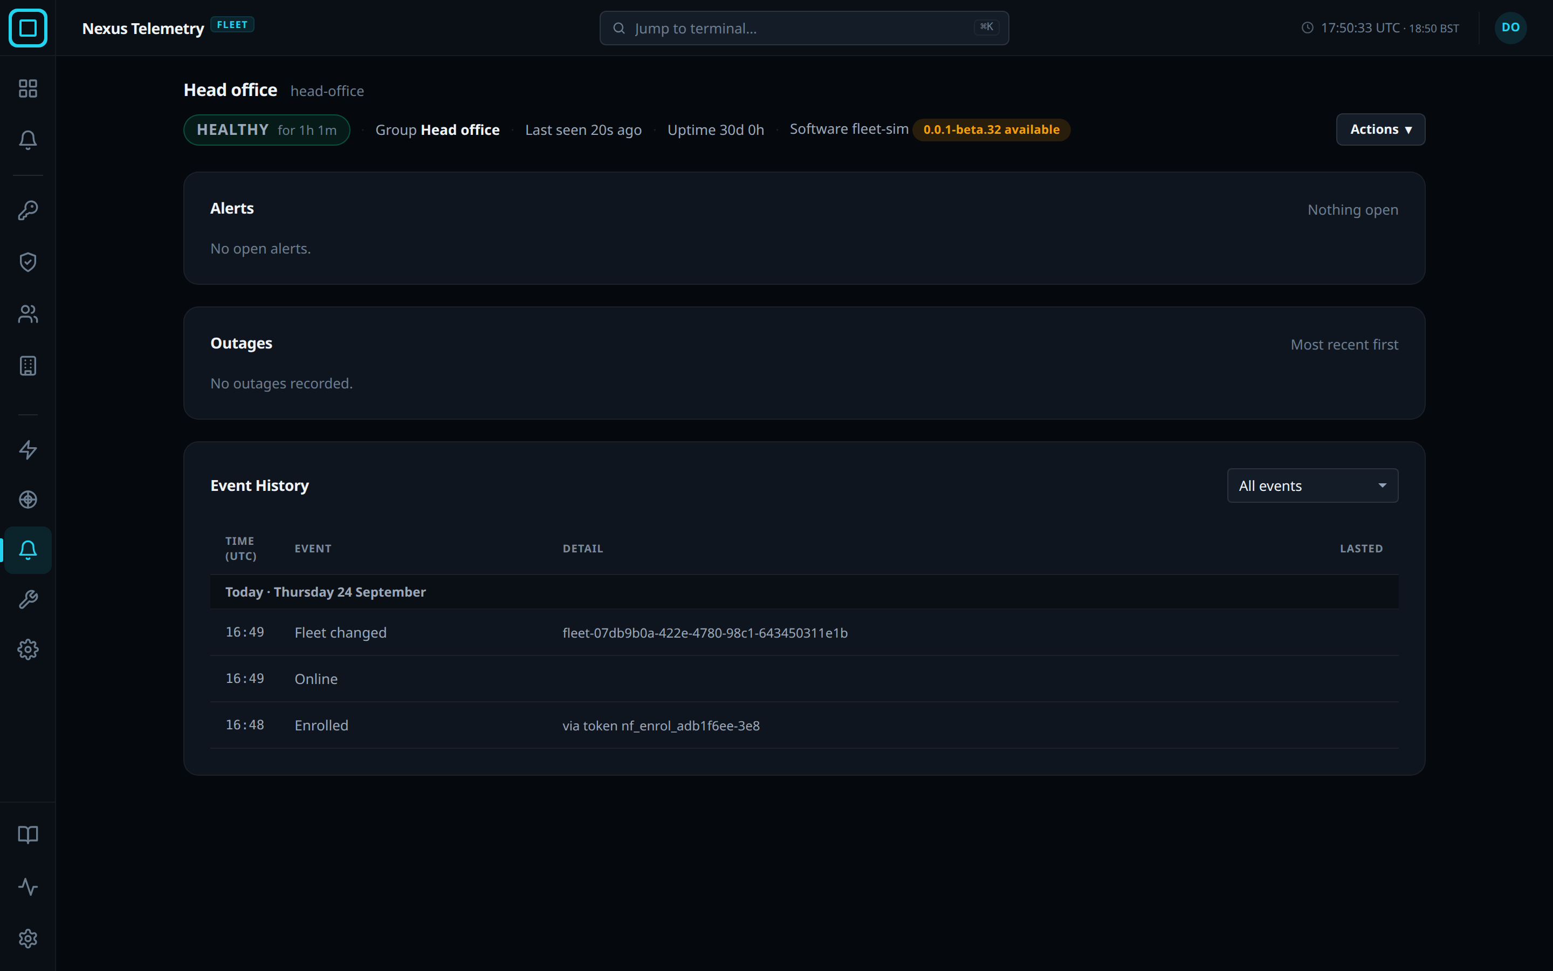Open the DO user avatar menu
Viewport: 1553px width, 971px height.
click(x=1510, y=28)
